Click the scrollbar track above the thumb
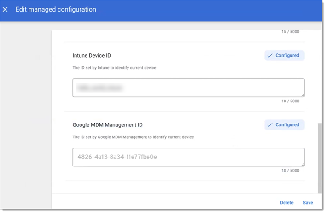Image resolution: width=326 pixels, height=213 pixels. (320, 74)
